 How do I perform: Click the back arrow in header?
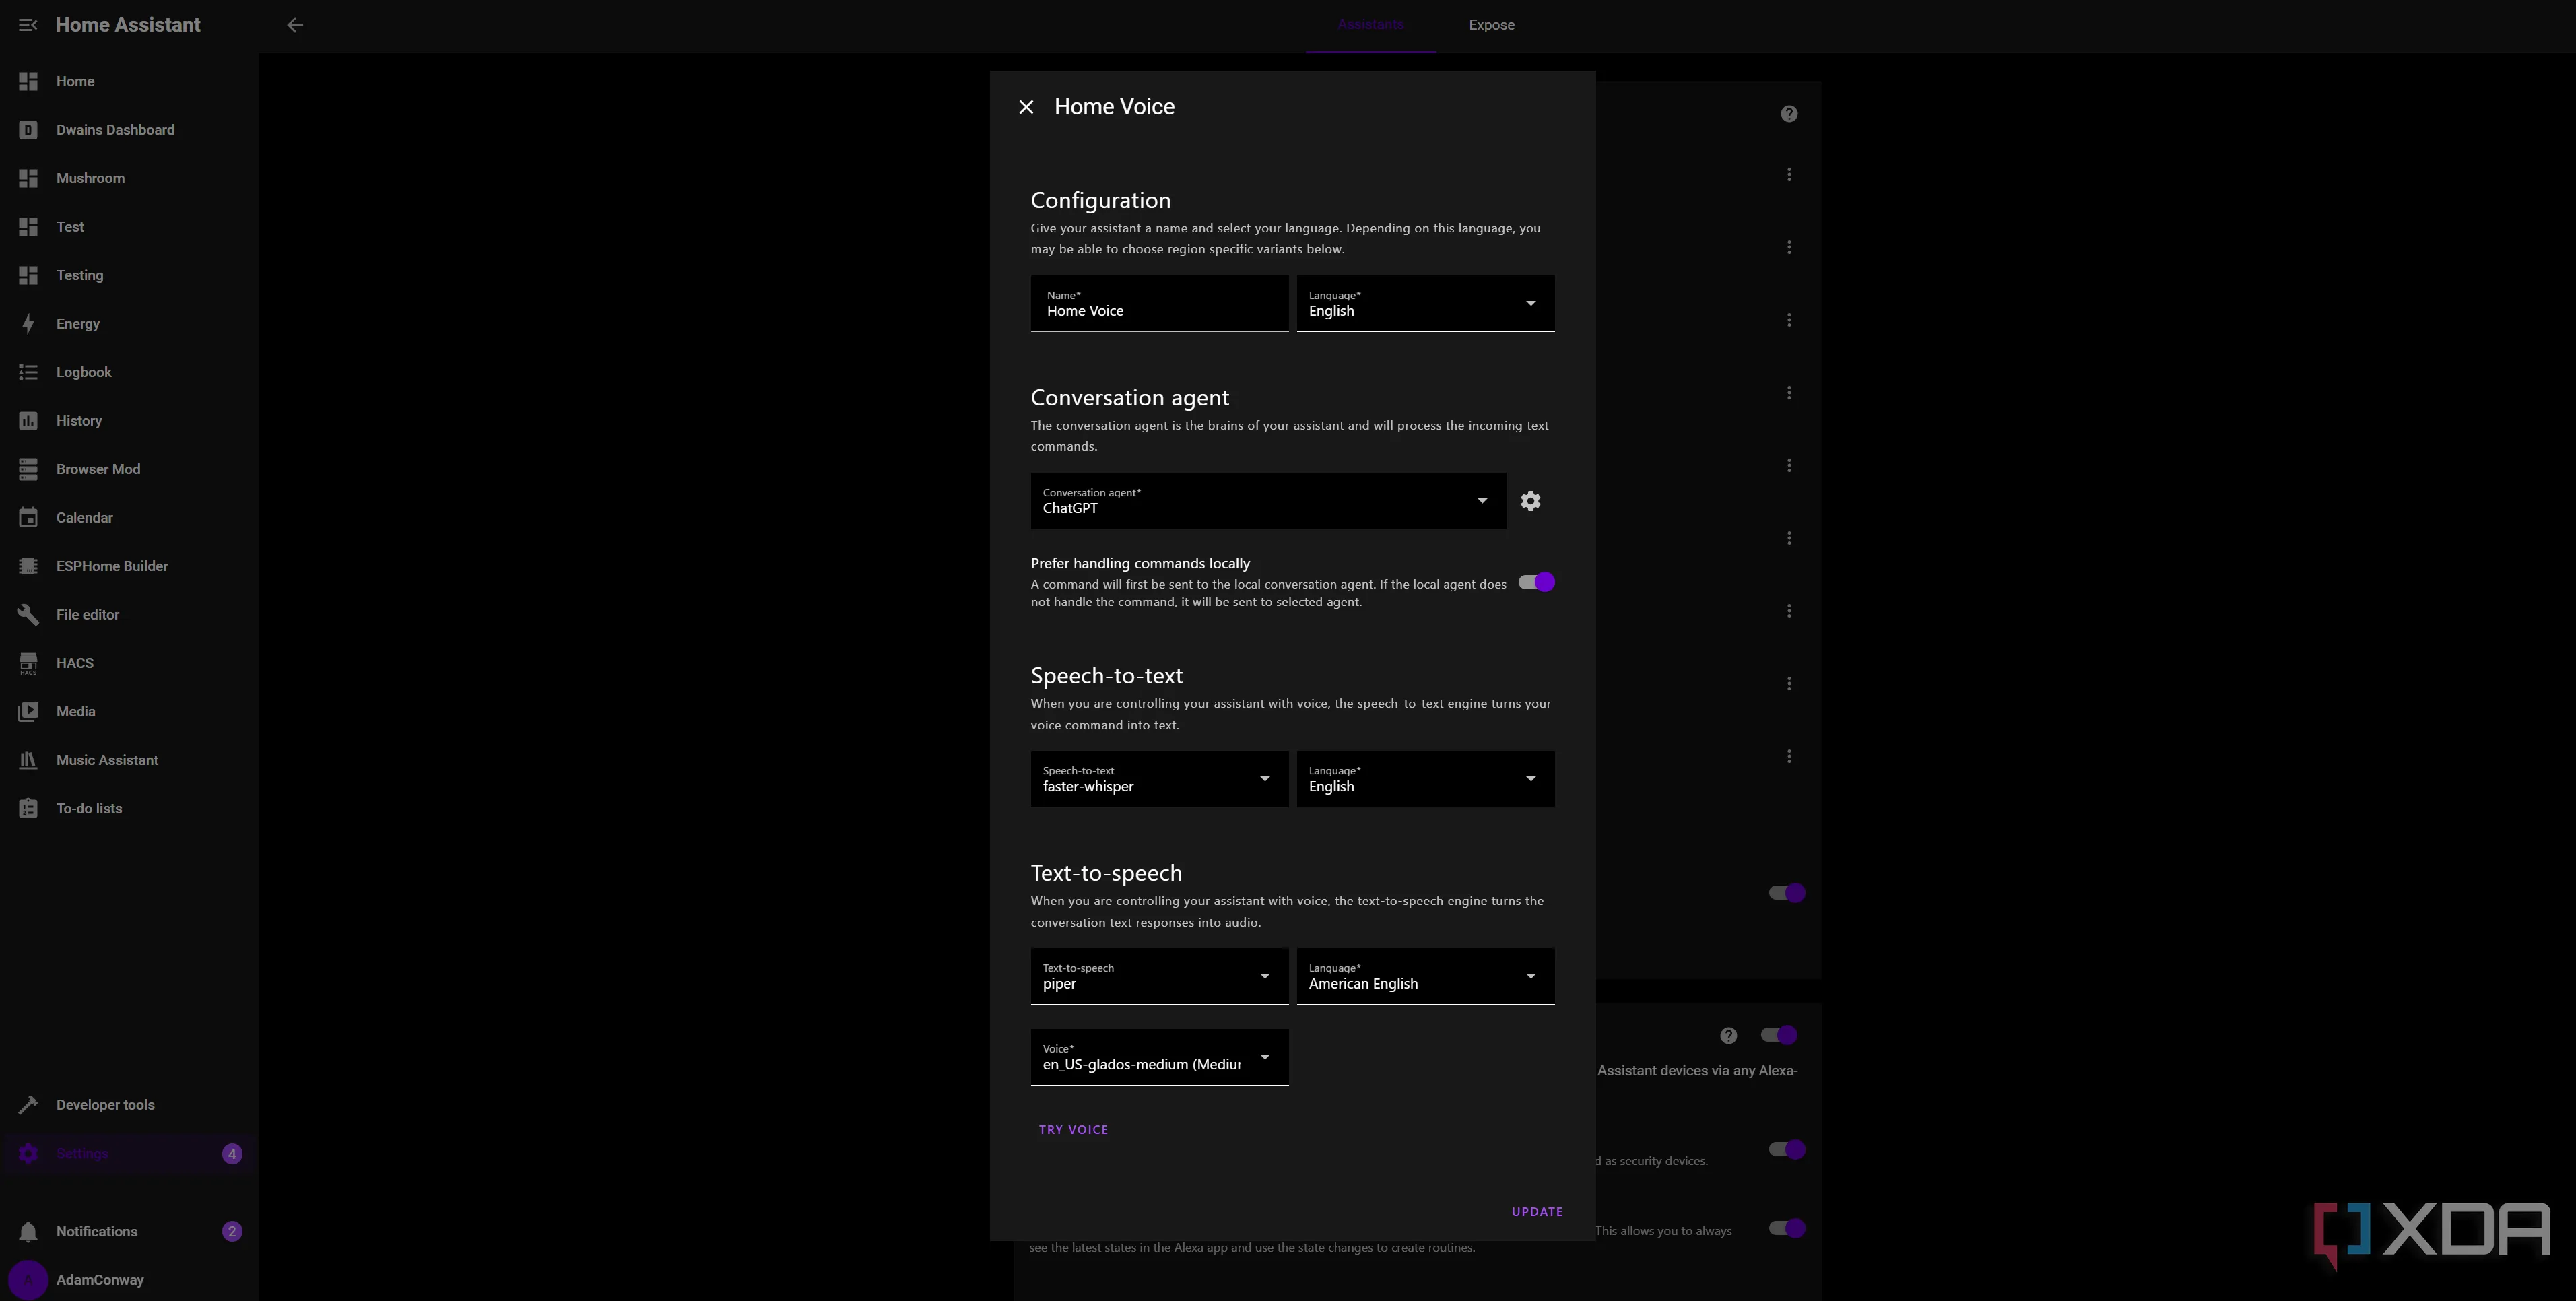295,25
